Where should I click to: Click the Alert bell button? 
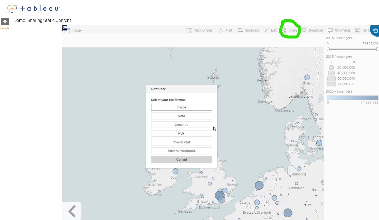(226, 30)
